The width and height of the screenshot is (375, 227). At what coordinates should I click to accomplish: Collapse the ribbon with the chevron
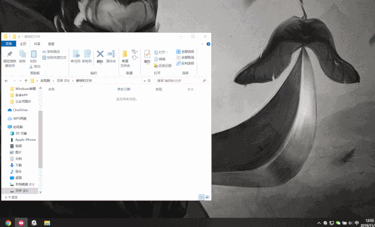tap(202, 44)
